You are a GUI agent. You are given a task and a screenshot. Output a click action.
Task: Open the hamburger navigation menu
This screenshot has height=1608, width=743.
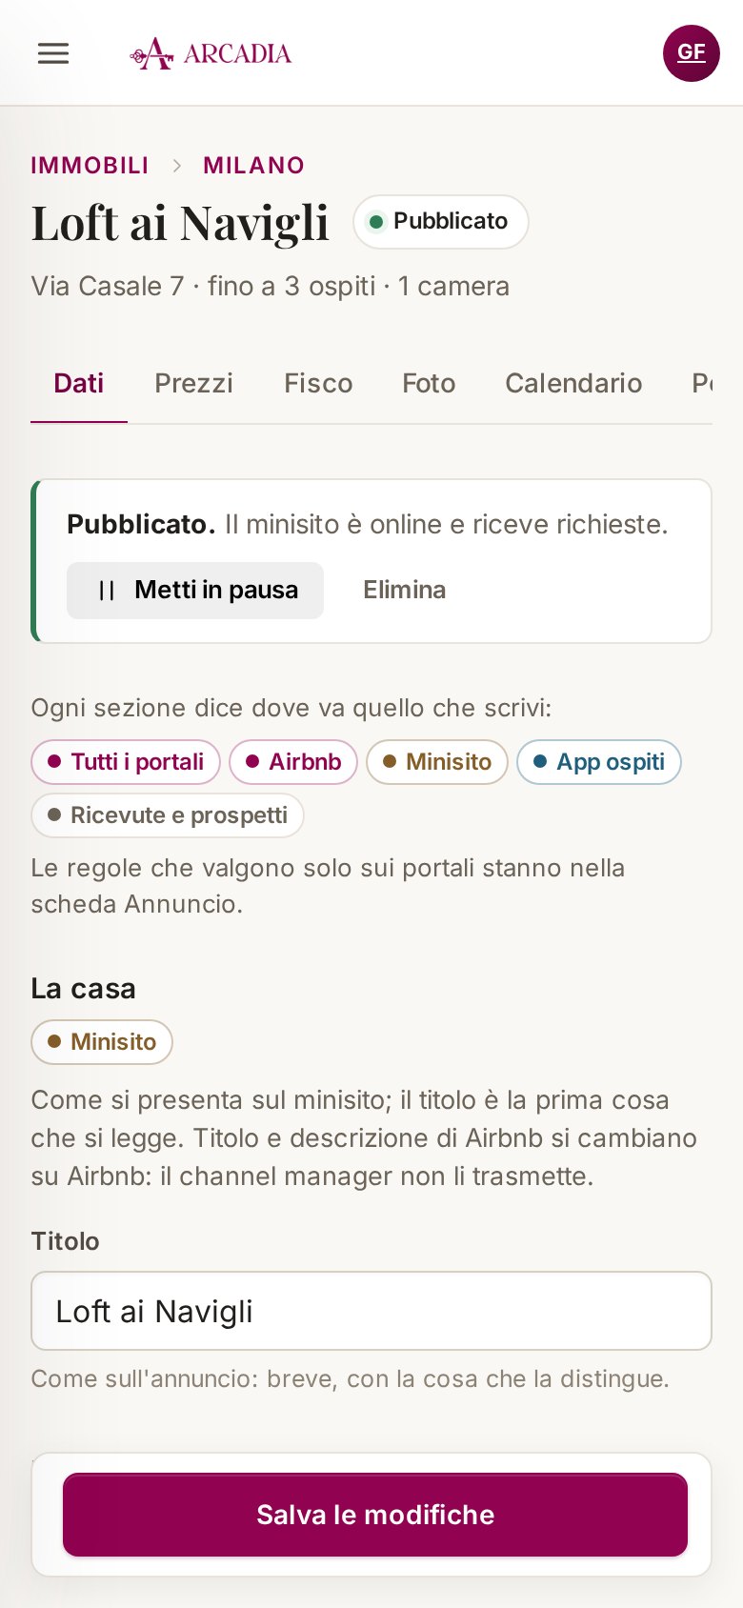pos(53,53)
